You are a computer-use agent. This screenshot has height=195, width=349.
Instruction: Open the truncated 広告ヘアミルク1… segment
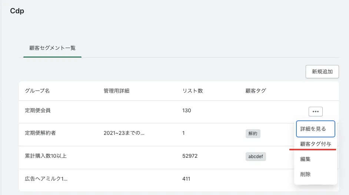point(46,179)
